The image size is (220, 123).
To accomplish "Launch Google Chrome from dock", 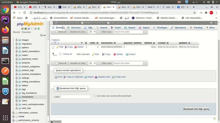I will point(5,10).
